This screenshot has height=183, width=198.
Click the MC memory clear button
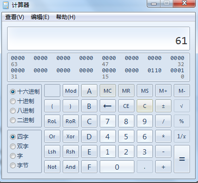click(x=108, y=91)
